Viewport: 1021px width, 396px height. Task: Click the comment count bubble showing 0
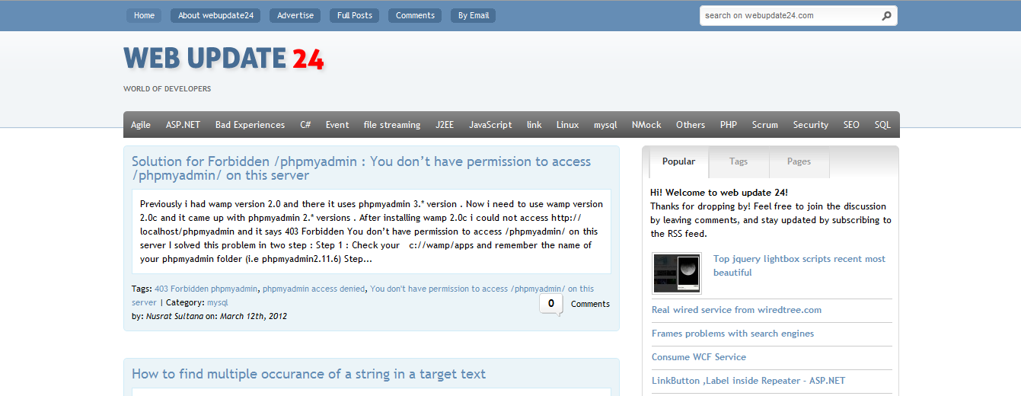click(550, 304)
